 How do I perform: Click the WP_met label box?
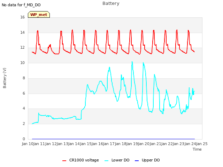click(39, 15)
